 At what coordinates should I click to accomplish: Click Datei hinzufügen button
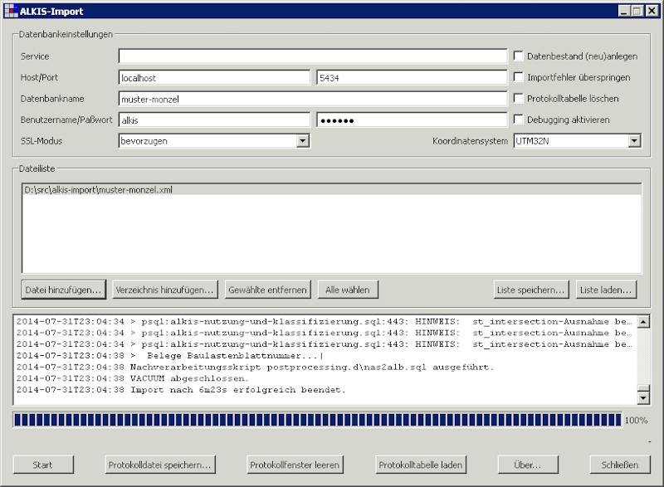(63, 290)
